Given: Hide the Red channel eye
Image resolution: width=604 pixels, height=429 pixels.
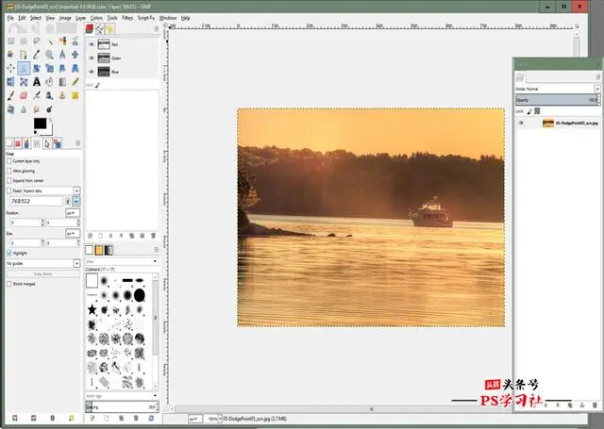Looking at the screenshot, I should point(92,44).
